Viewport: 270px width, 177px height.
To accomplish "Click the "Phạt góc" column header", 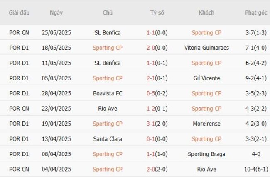I will pos(256,12).
